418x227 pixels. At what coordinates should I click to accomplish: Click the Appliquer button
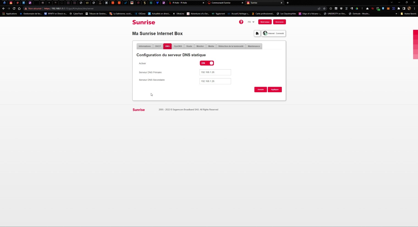pos(274,89)
